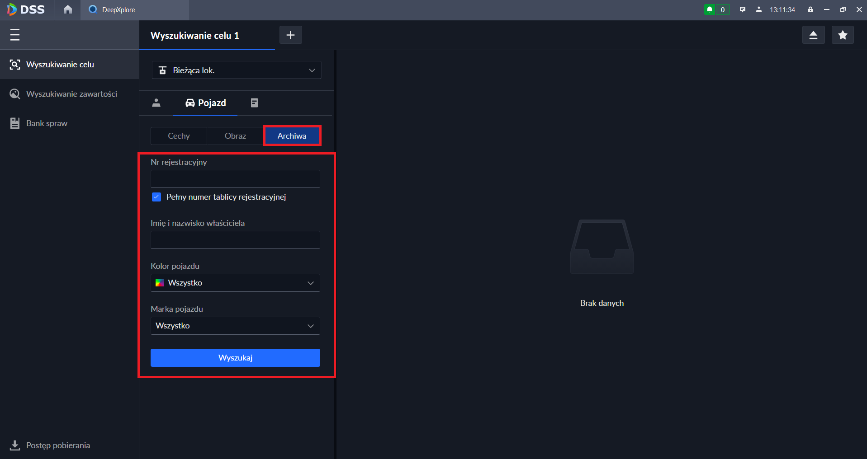
Task: Switch to the 'Obraz' tab
Action: 235,136
